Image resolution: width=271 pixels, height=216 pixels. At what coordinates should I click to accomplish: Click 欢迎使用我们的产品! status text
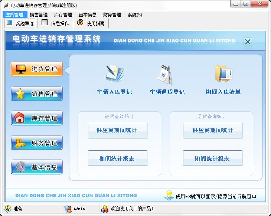132,209
